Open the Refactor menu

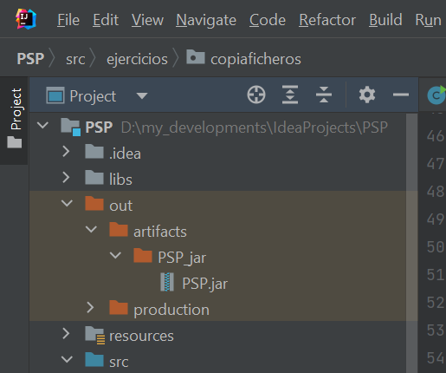327,20
